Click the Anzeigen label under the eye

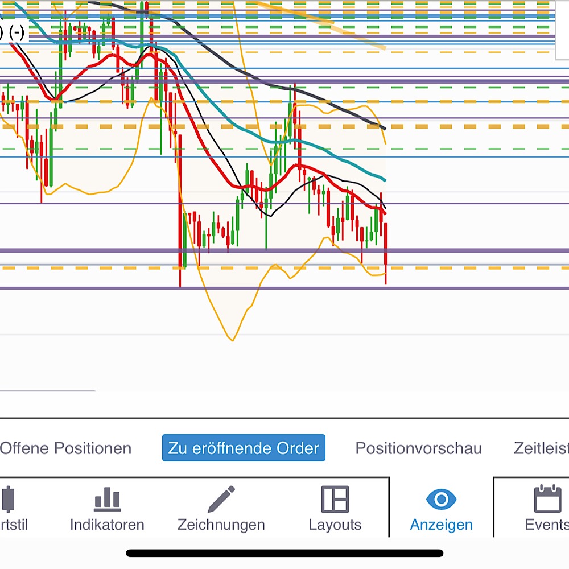click(x=441, y=525)
